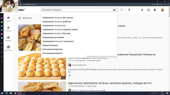The width and height of the screenshot is (170, 95).
Task: Open channel Наташа Шакинко
Action: coord(79,65)
